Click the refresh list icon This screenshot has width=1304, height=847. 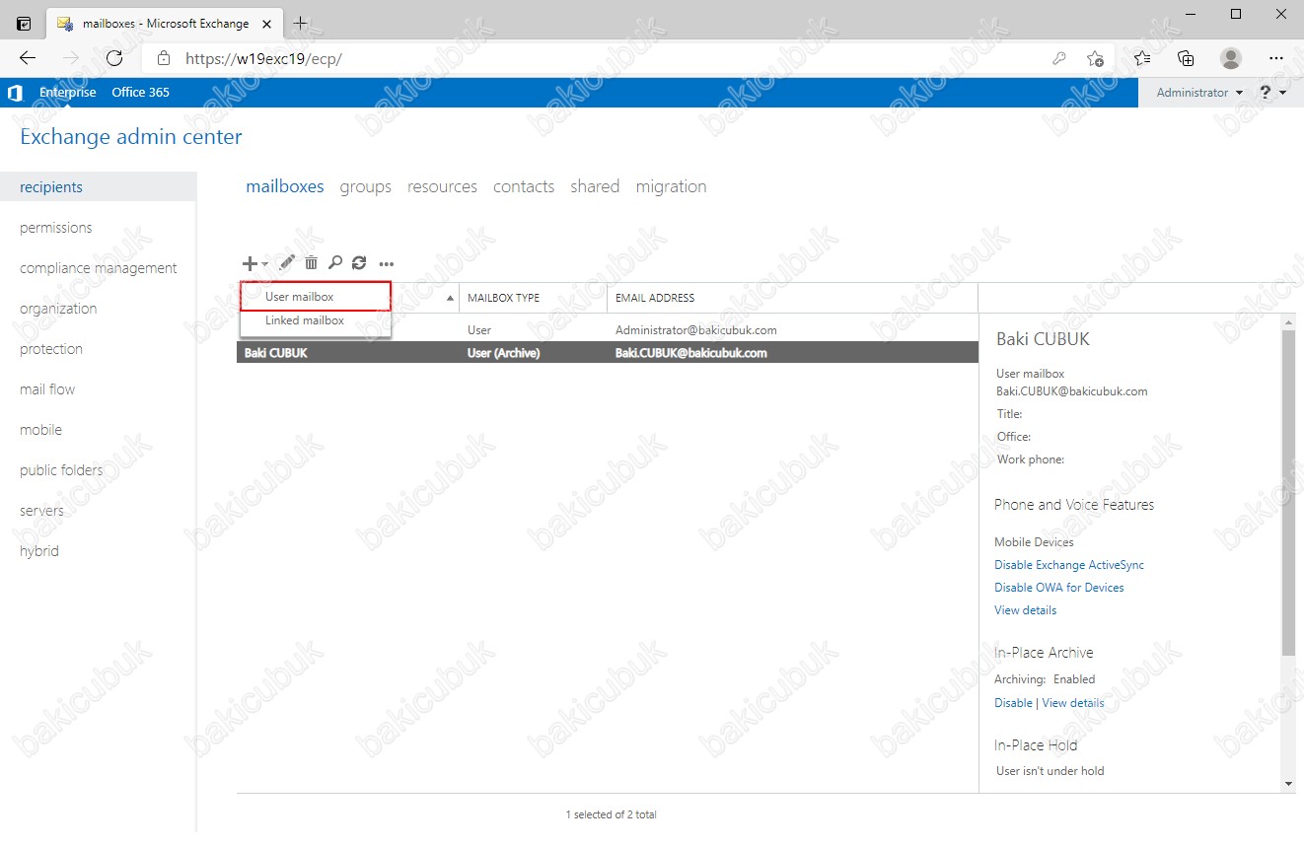pyautogui.click(x=359, y=263)
